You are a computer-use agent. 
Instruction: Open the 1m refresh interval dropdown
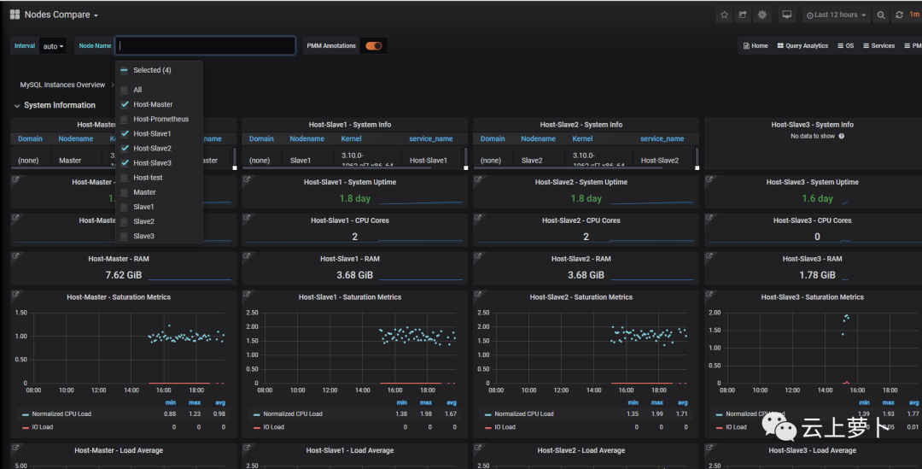914,15
